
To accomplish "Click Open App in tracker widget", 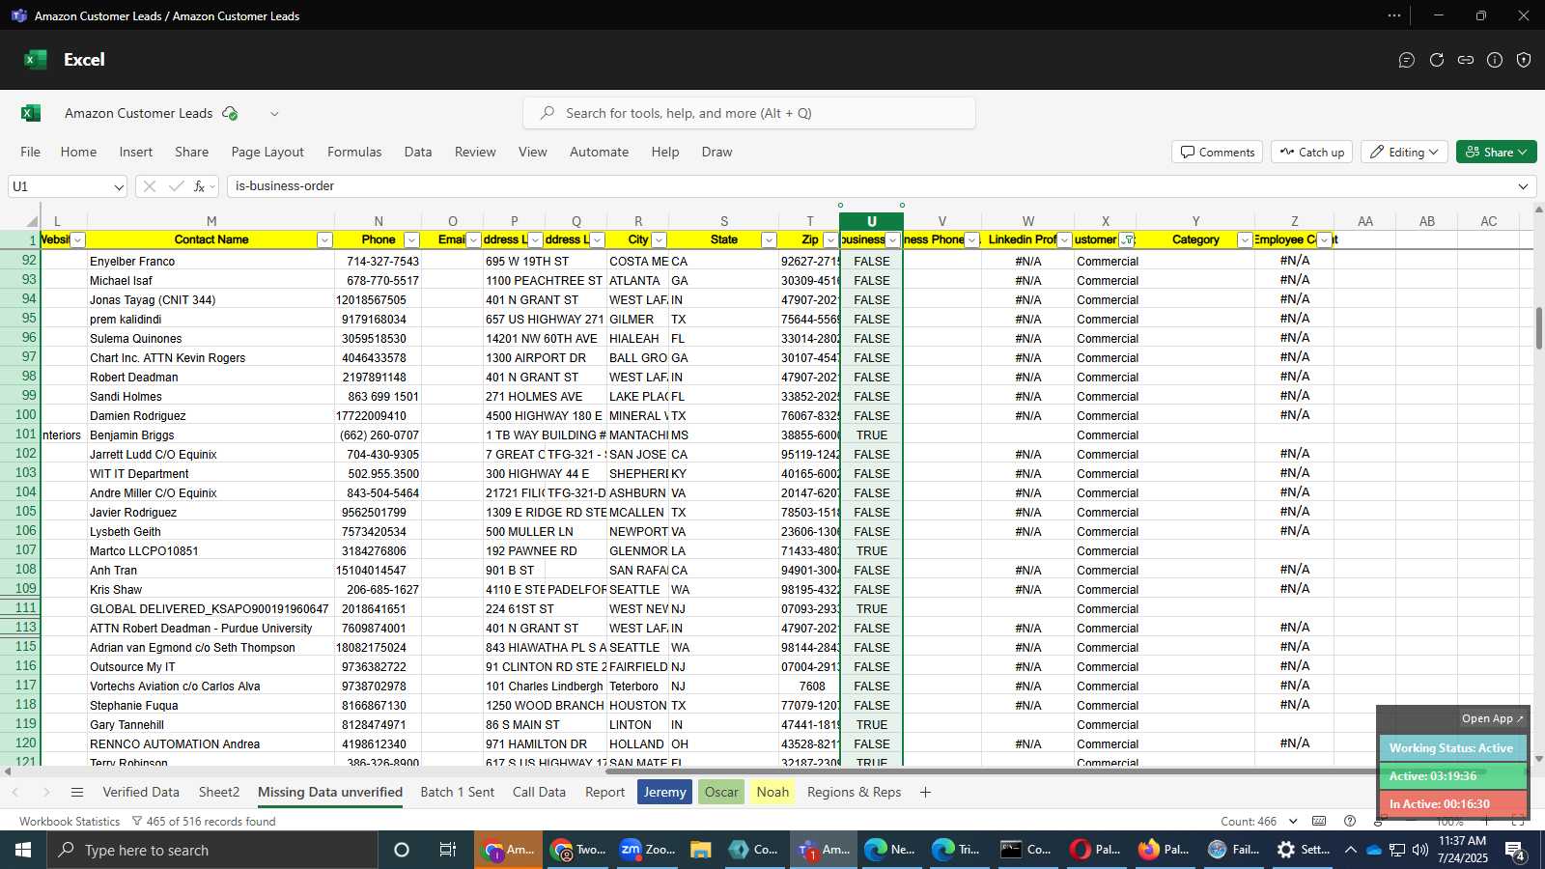I will [1492, 719].
